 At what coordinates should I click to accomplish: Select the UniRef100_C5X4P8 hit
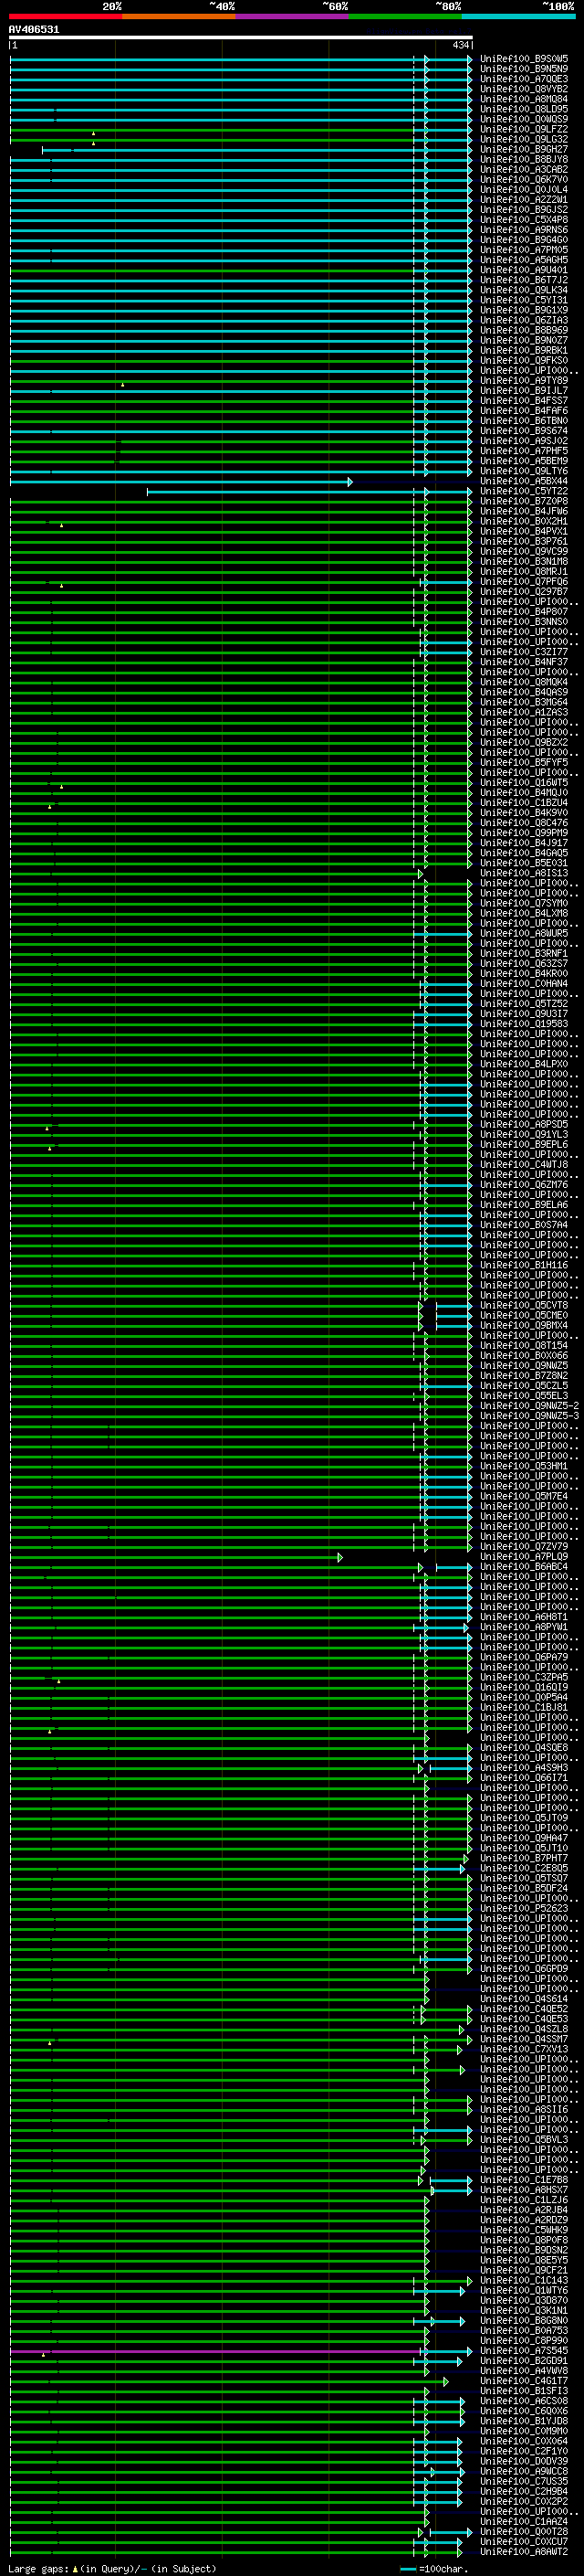point(524,220)
